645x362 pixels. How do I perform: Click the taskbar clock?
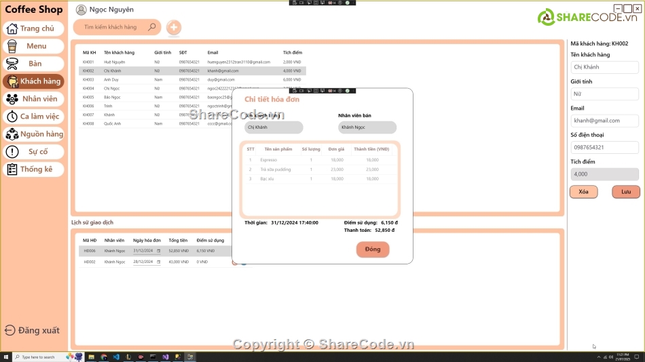[x=623, y=357]
